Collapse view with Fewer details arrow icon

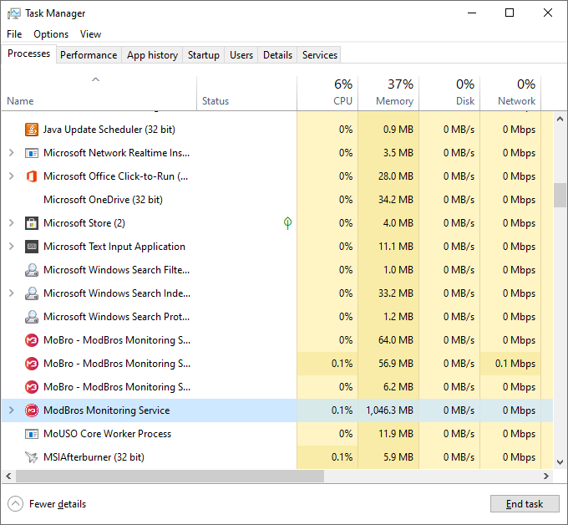15,504
